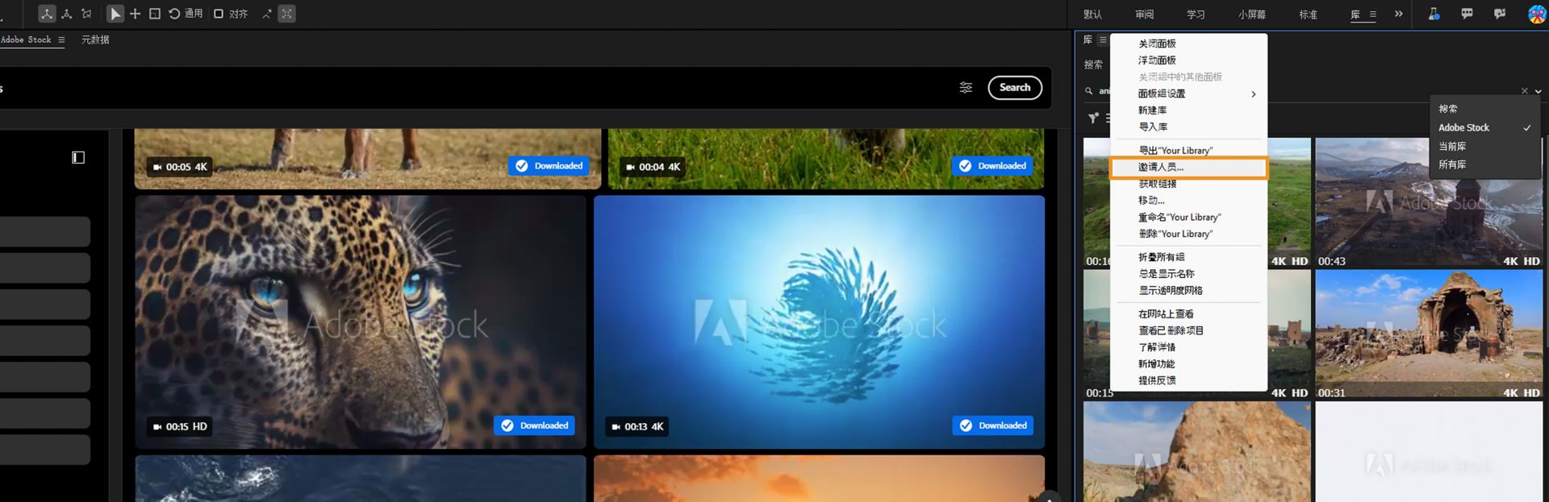Image resolution: width=1549 pixels, height=502 pixels.
Task: Toggle the highlighted snapping bounding-box icon
Action: 286,14
